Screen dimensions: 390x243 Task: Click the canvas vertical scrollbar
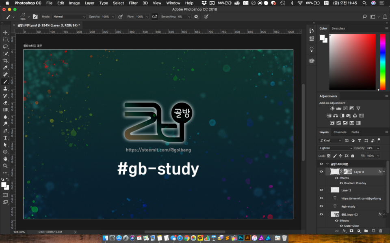click(x=303, y=123)
